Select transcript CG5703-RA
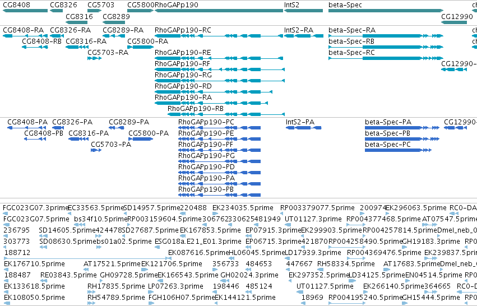477x306 pixels. tap(94, 58)
